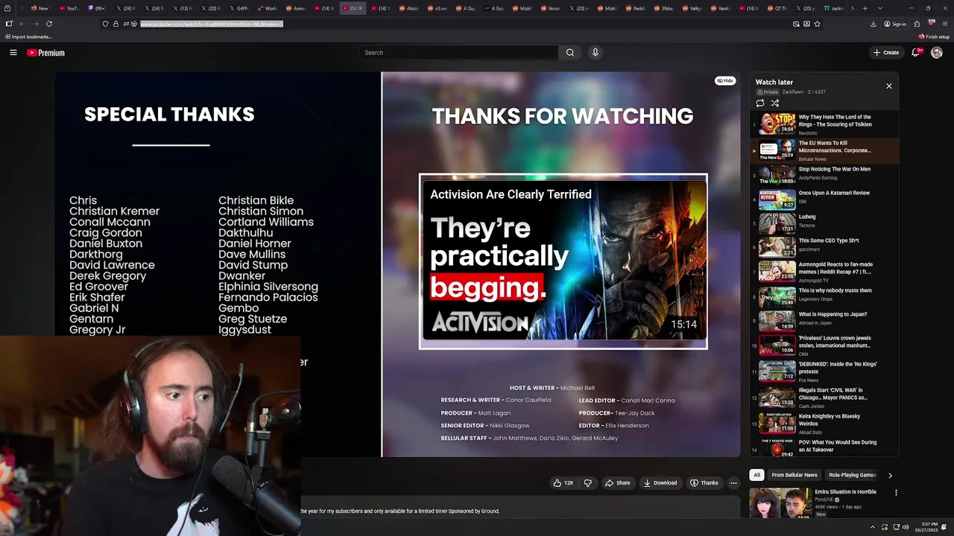Like the video with thumbs up
The image size is (954, 536).
pos(563,483)
